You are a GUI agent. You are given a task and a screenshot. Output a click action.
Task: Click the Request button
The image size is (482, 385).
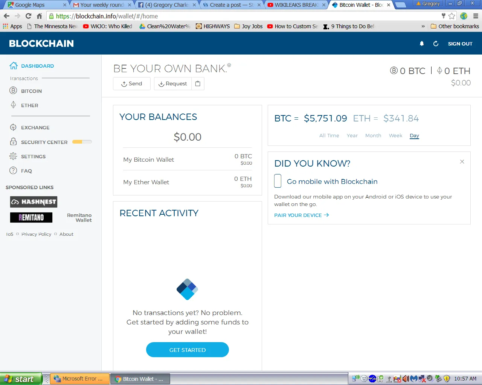tap(173, 83)
